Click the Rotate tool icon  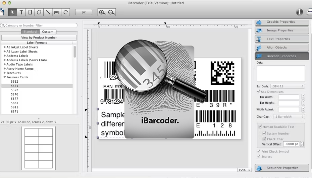pyautogui.click(x=66, y=12)
